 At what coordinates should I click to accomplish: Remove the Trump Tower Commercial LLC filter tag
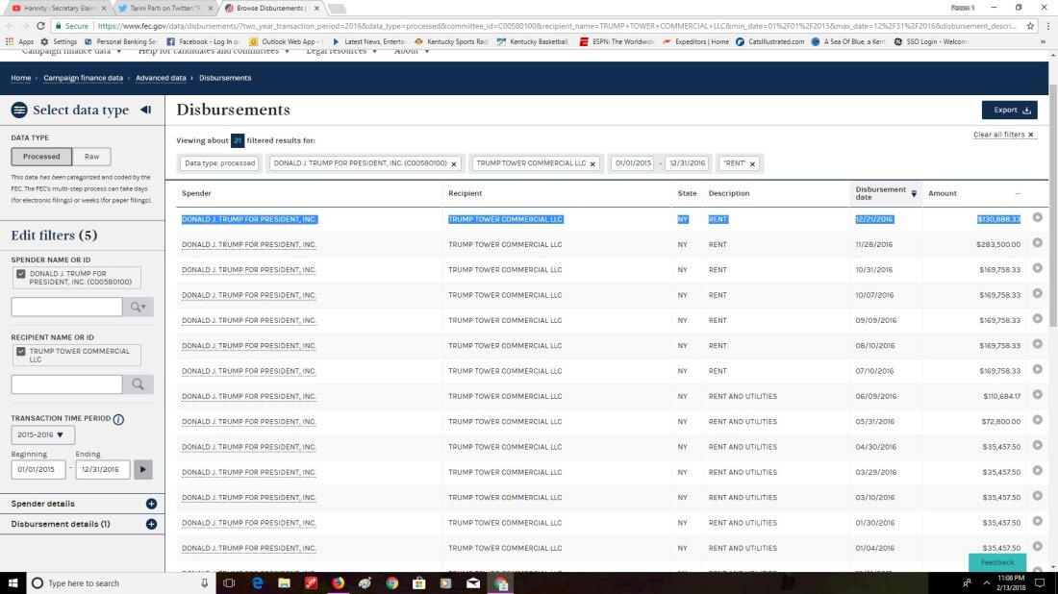click(592, 164)
